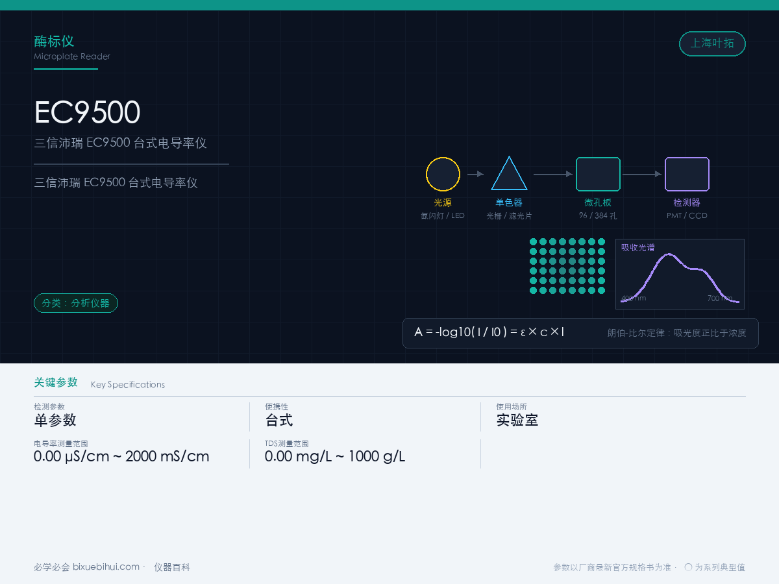Click the 96 / 384 孔 caption
This screenshot has height=584, width=779.
pos(598,215)
